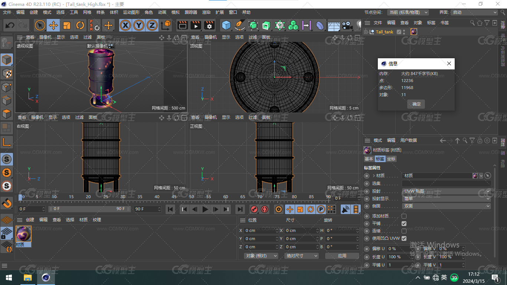This screenshot has height=285, width=507.
Task: Go to start of timeline
Action: coord(170,209)
